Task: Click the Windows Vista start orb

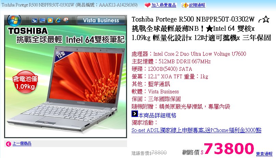Action: (14, 20)
